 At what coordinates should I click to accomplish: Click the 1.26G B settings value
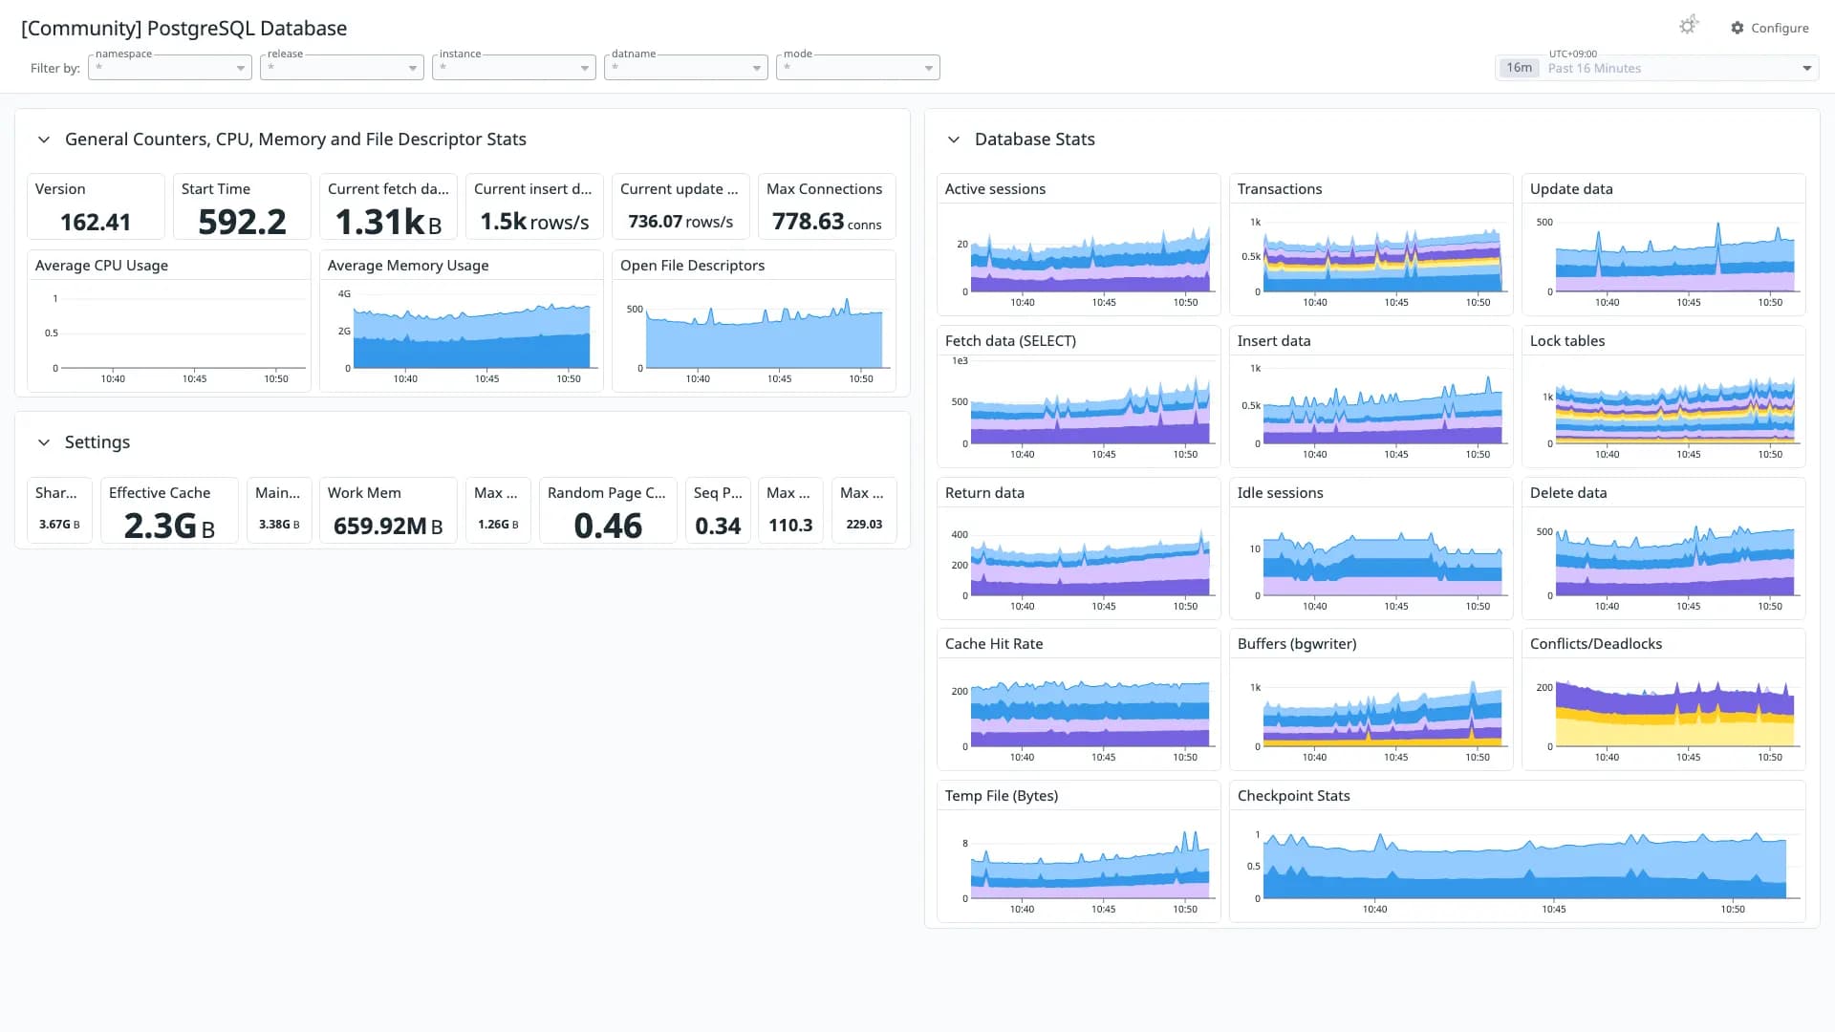click(x=498, y=525)
